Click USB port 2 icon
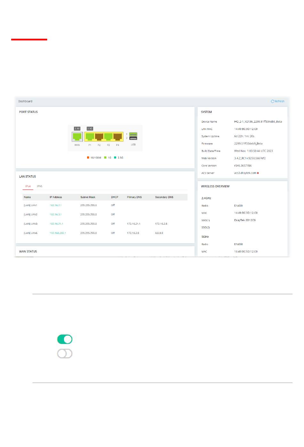The width and height of the screenshot is (304, 447). (133, 138)
